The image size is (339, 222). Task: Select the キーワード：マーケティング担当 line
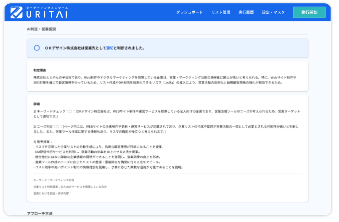coord(53,180)
